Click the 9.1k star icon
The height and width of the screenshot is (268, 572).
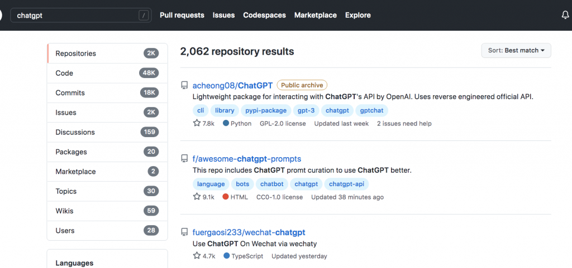197,197
